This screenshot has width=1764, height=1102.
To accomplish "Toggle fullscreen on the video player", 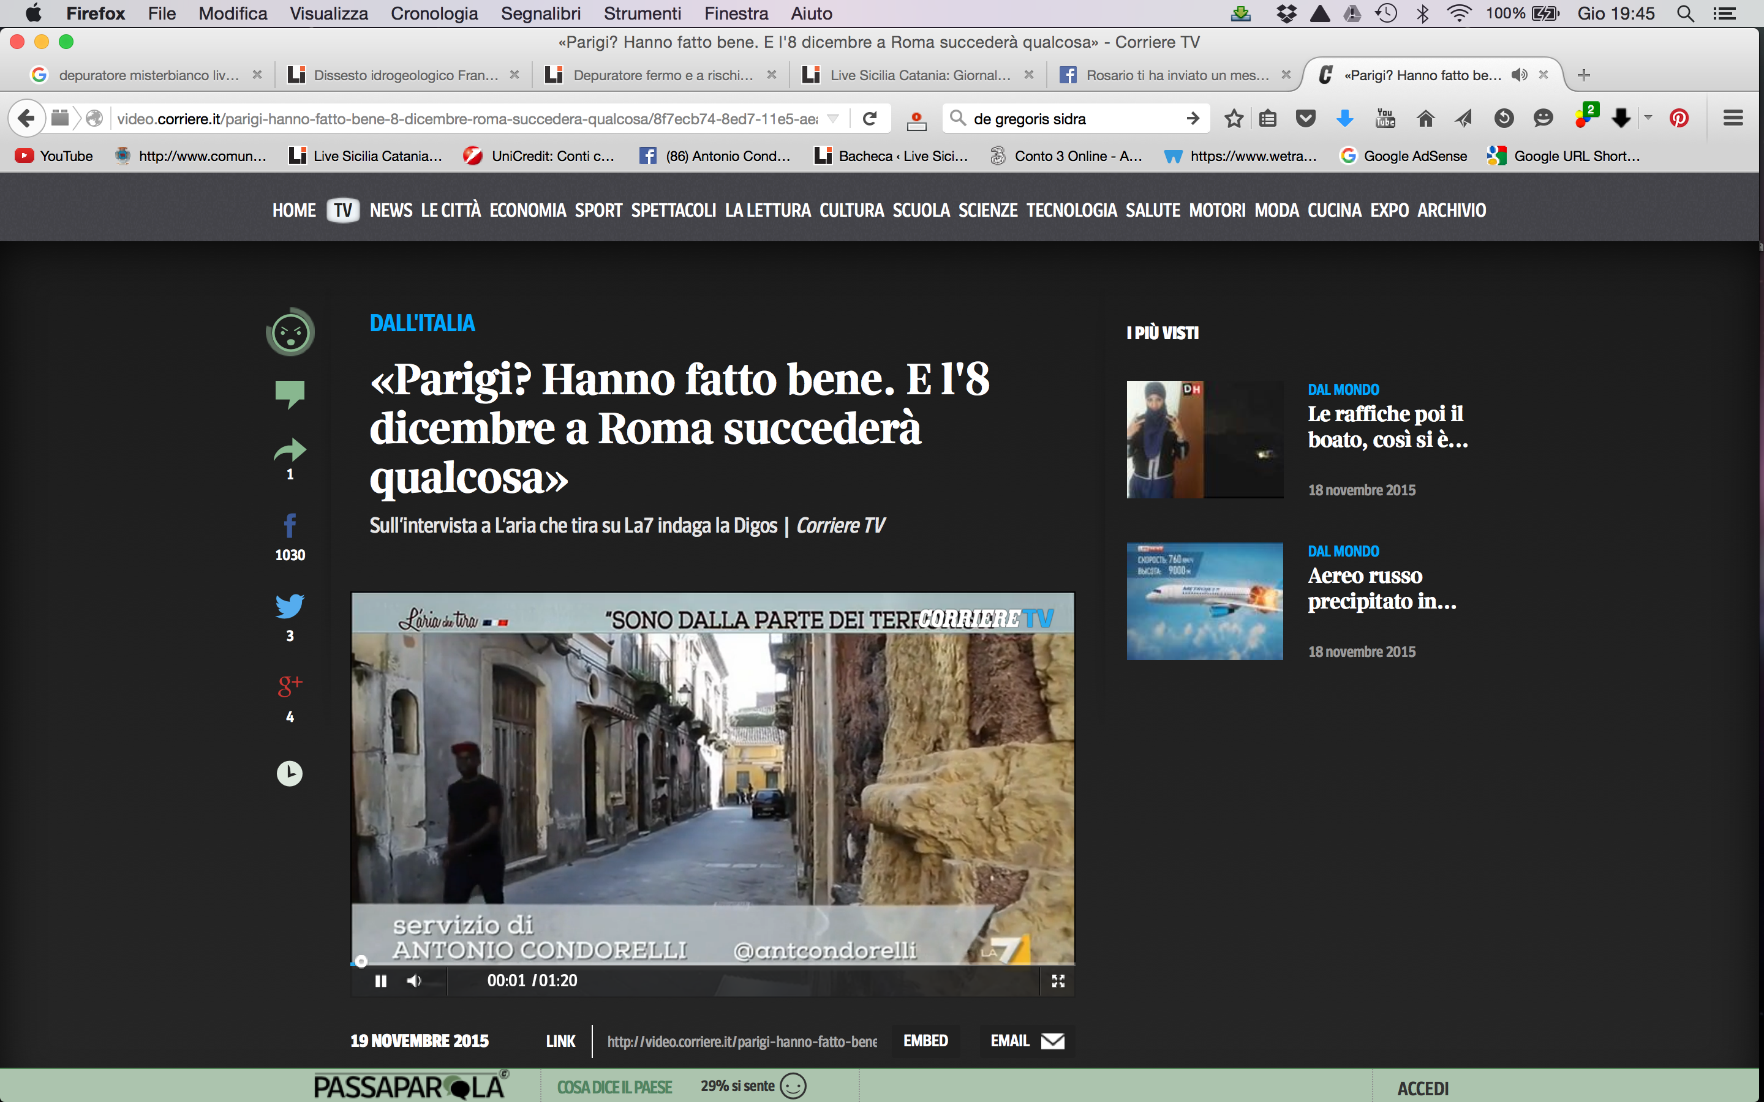I will 1058,981.
